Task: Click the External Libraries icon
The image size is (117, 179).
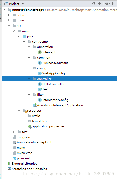Action: (9, 164)
